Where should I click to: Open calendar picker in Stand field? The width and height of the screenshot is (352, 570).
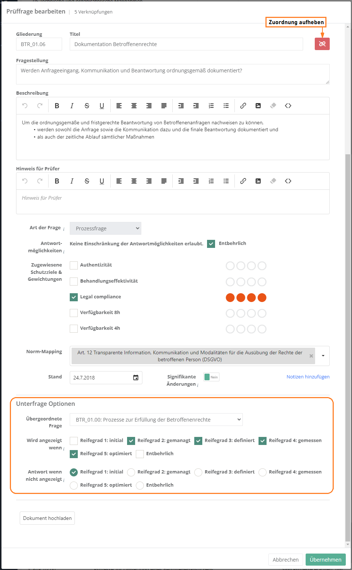tap(136, 378)
